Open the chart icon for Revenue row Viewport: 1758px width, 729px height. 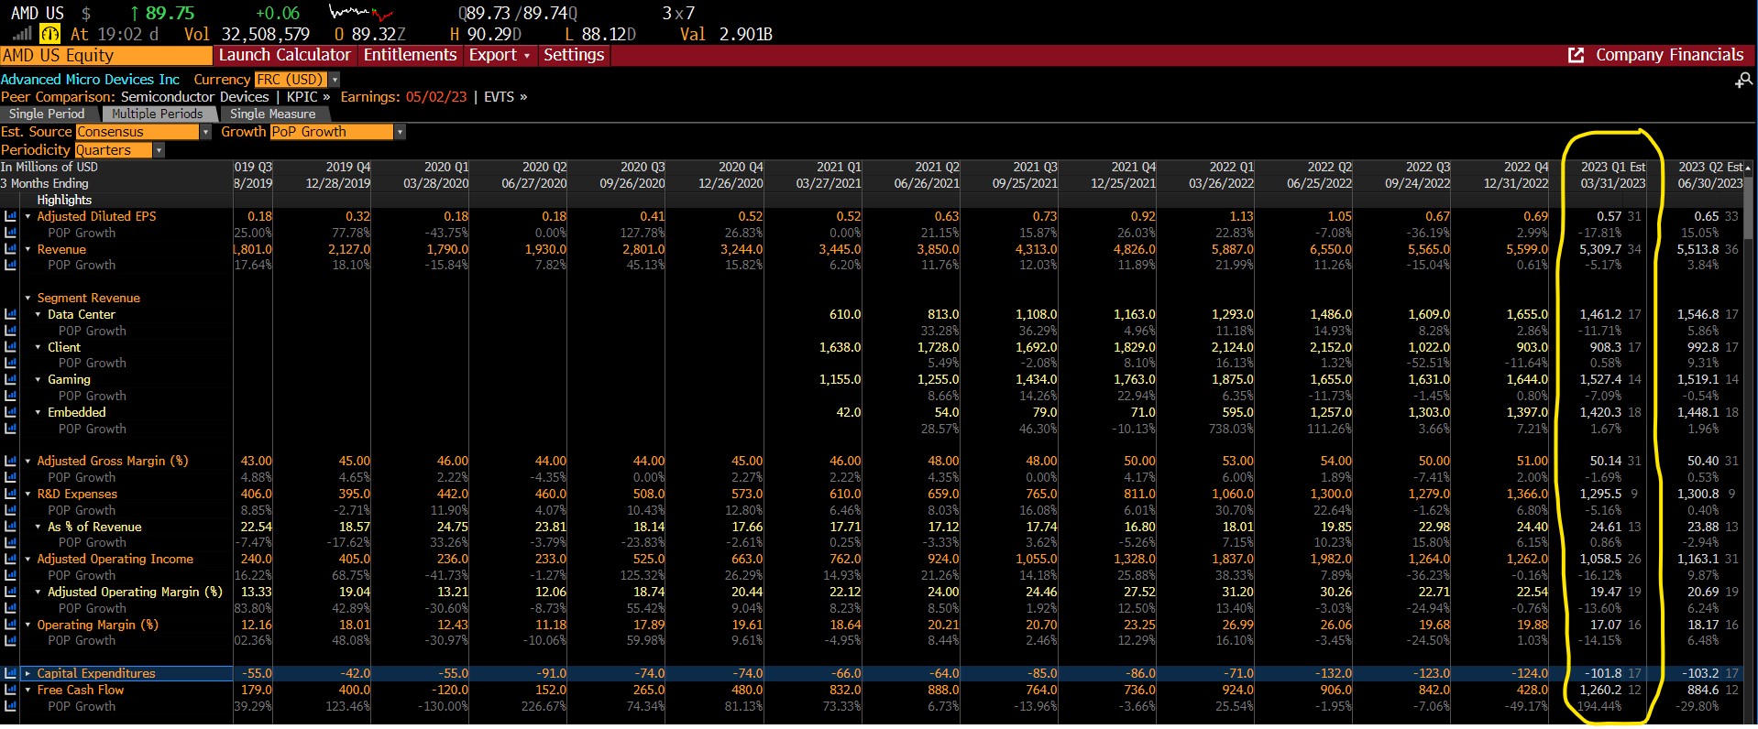click(x=10, y=249)
